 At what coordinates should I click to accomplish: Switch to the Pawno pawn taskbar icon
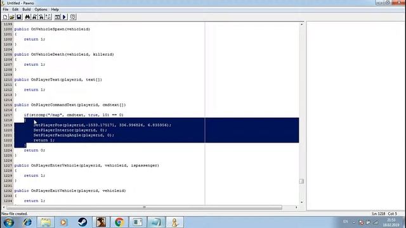coord(174,222)
